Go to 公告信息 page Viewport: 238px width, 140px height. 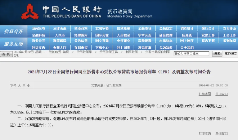point(81,41)
